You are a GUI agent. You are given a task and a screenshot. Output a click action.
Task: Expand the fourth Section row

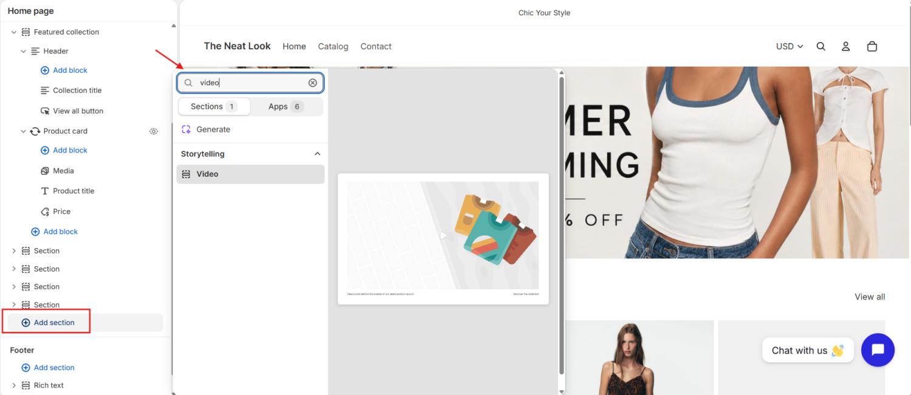tap(14, 305)
